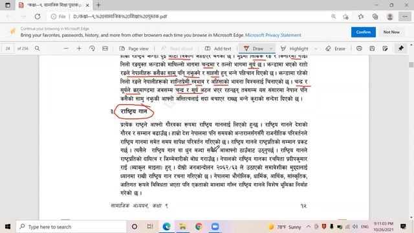Save the PDF
414x233 pixels.
pos(372,49)
